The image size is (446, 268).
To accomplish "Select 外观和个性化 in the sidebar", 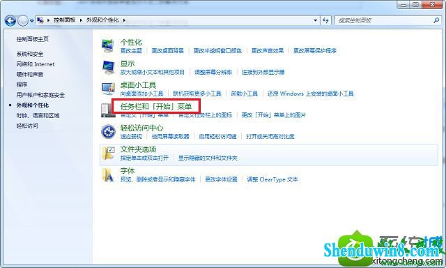I will (x=33, y=105).
